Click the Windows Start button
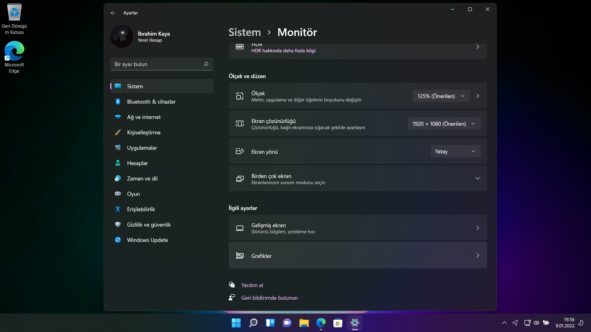The image size is (591, 332). (236, 323)
